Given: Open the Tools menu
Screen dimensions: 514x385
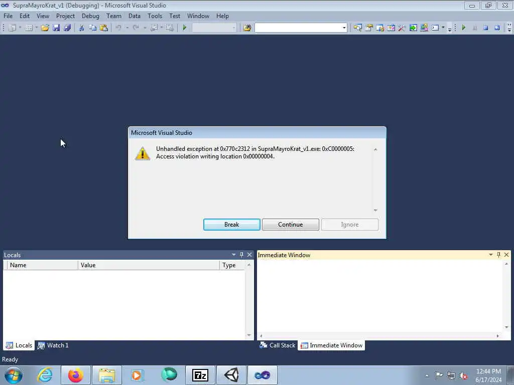Looking at the screenshot, I should [x=155, y=16].
